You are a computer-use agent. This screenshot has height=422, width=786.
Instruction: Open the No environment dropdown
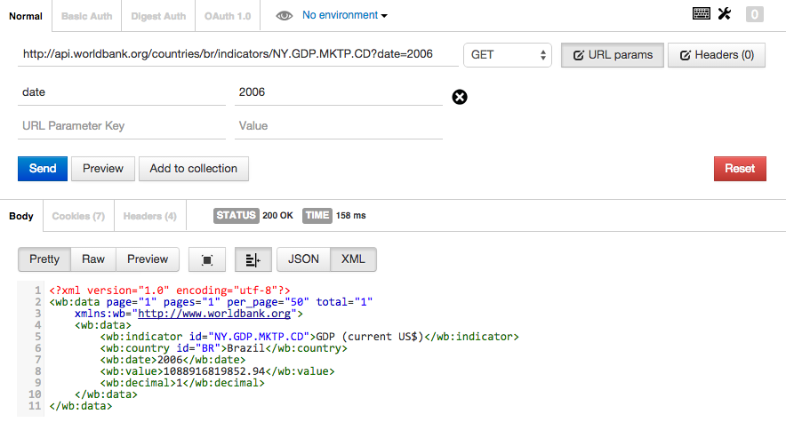(x=345, y=15)
